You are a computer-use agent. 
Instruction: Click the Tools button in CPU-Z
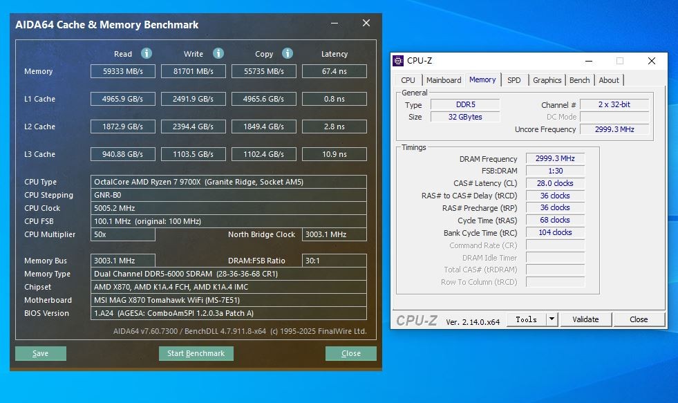[x=526, y=319]
